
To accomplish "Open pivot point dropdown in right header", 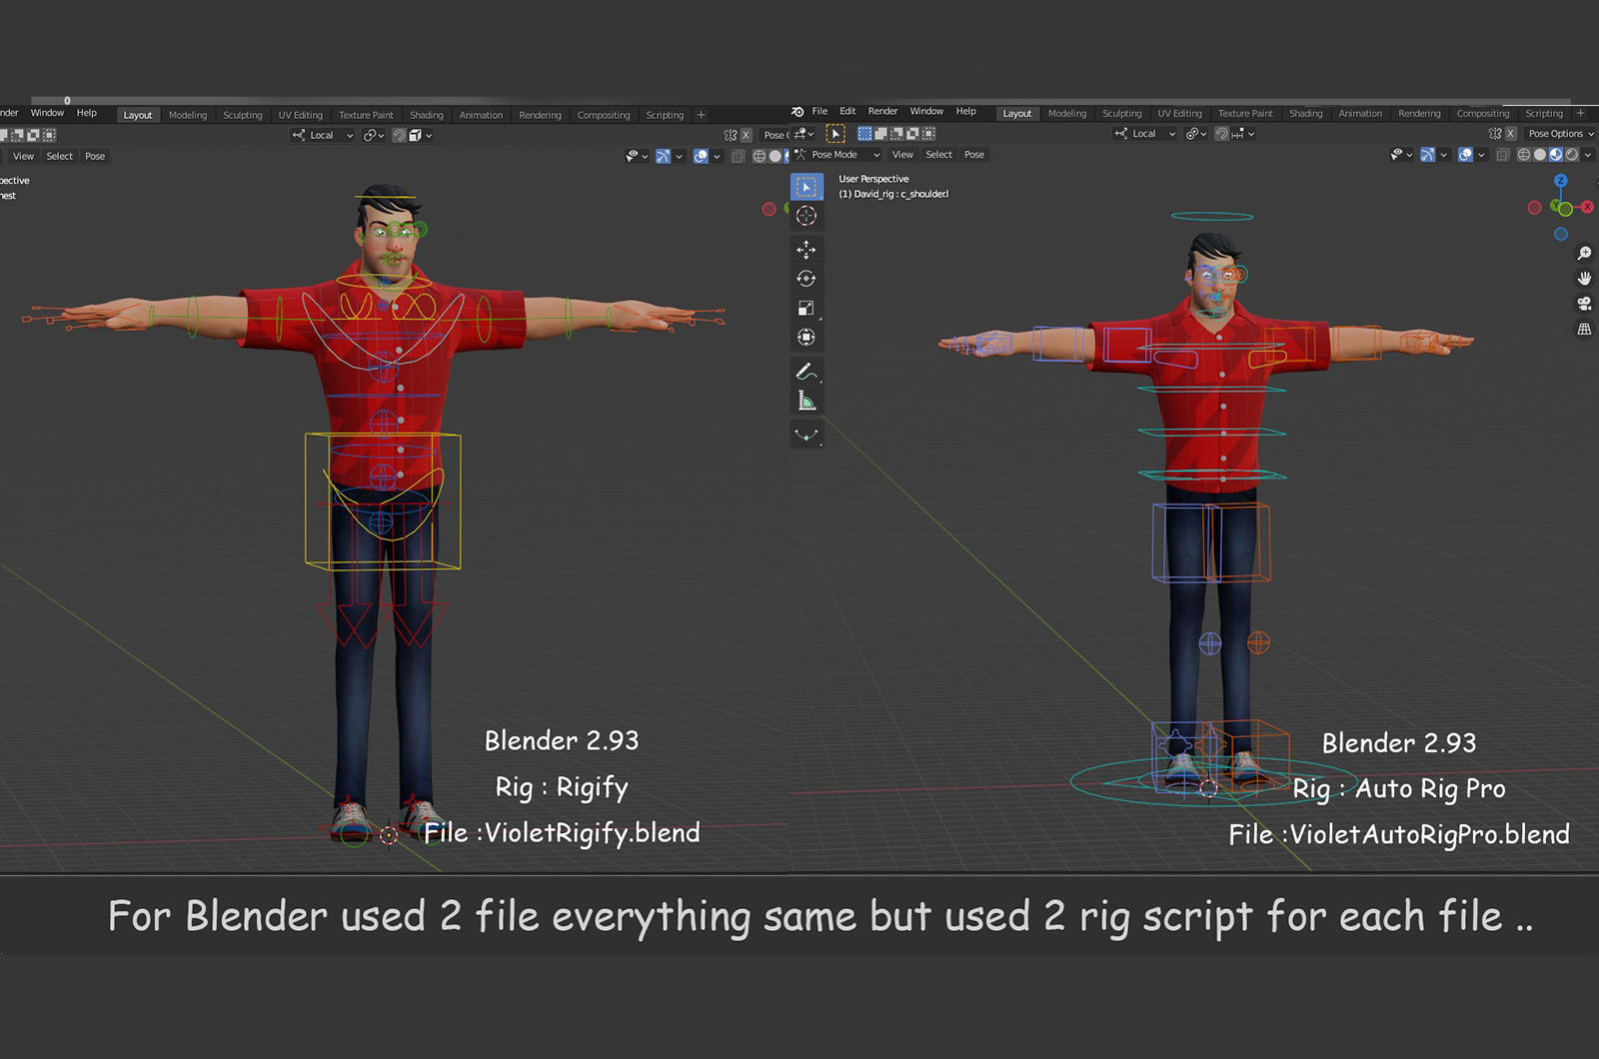I will tap(1196, 134).
